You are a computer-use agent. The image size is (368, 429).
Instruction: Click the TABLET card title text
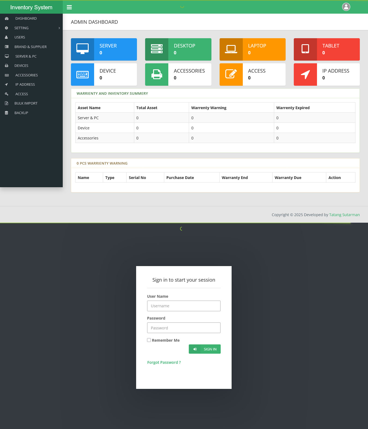click(x=331, y=46)
